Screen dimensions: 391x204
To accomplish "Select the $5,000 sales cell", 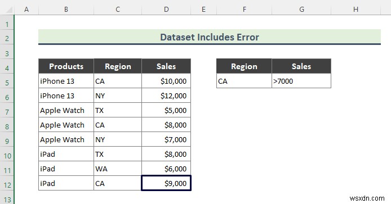I will (x=166, y=110).
